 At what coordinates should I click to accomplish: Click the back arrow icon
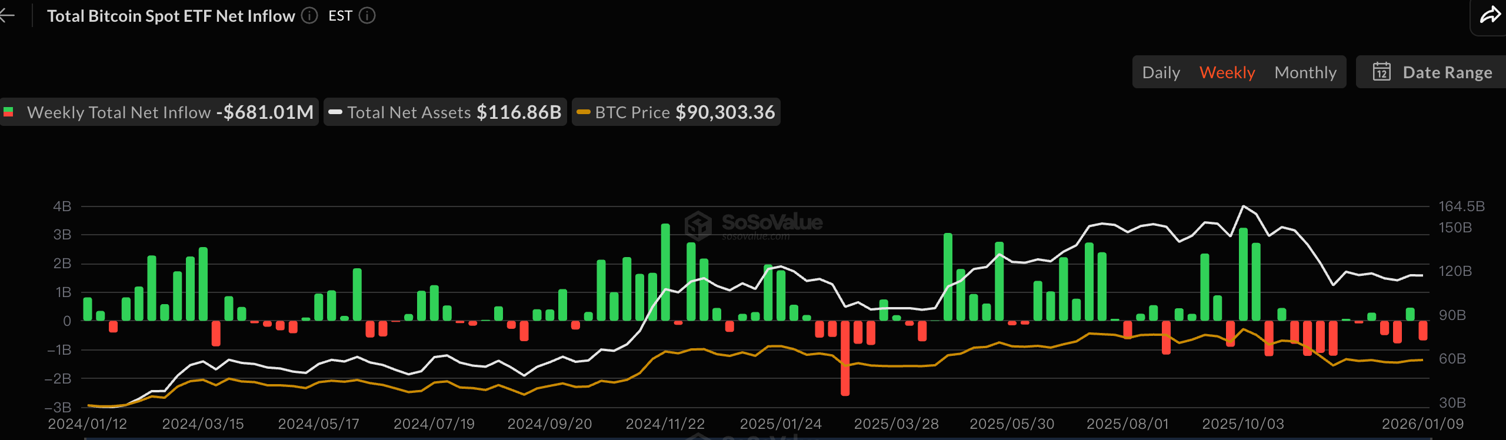pos(7,16)
